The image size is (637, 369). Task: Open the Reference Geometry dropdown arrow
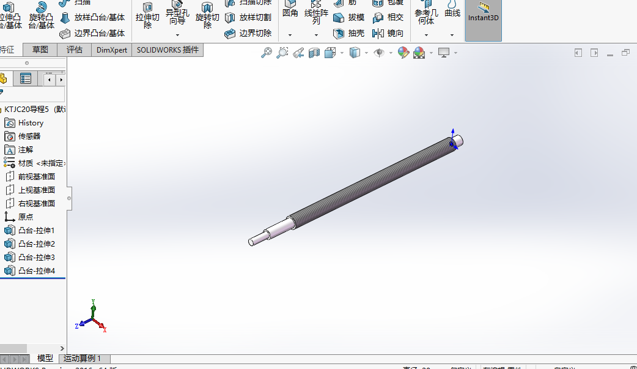click(426, 35)
